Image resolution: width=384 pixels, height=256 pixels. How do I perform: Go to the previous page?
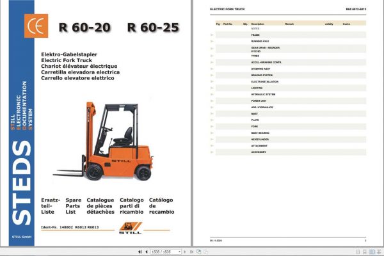coord(146,252)
